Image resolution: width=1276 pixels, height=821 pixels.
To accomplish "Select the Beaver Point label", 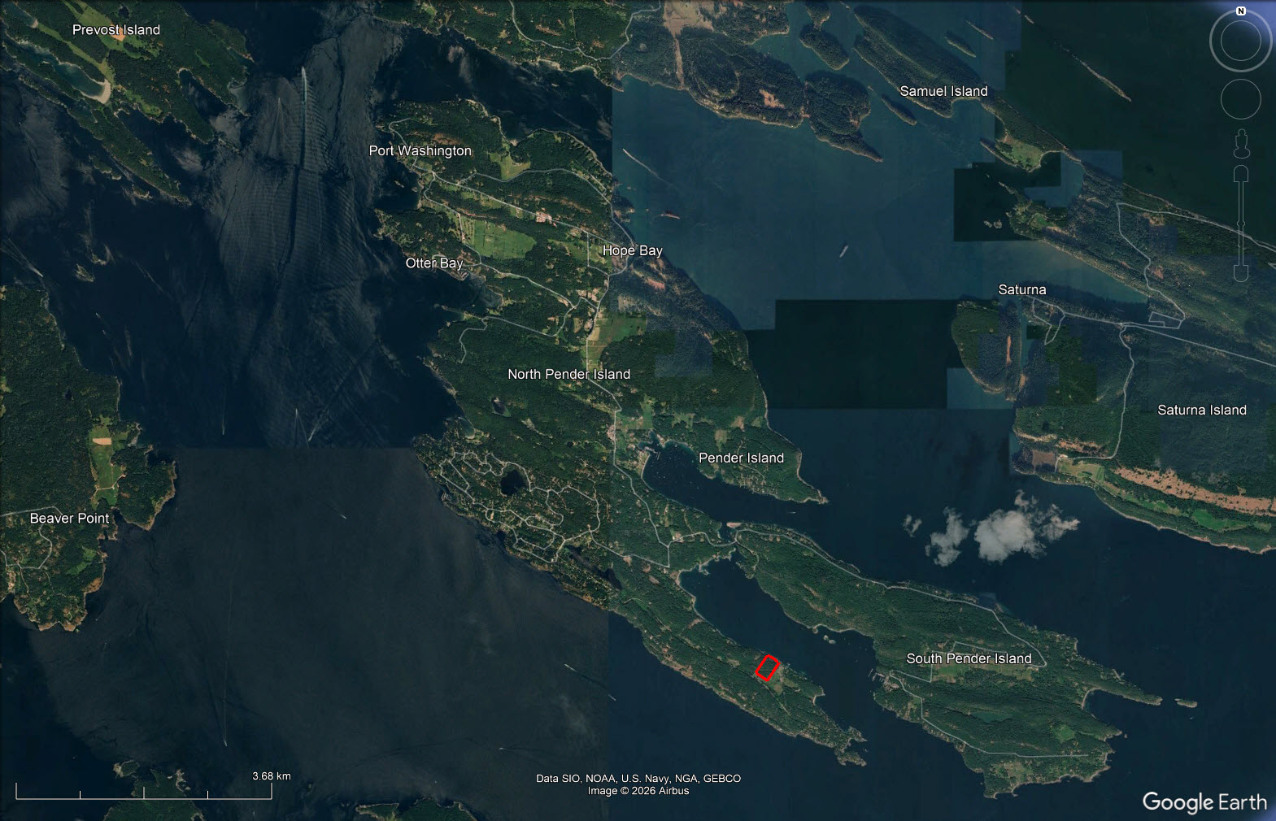I will click(x=69, y=518).
